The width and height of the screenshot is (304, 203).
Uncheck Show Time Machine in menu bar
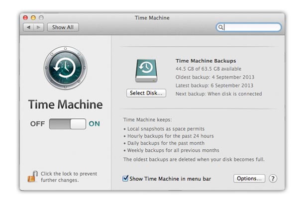[125, 178]
